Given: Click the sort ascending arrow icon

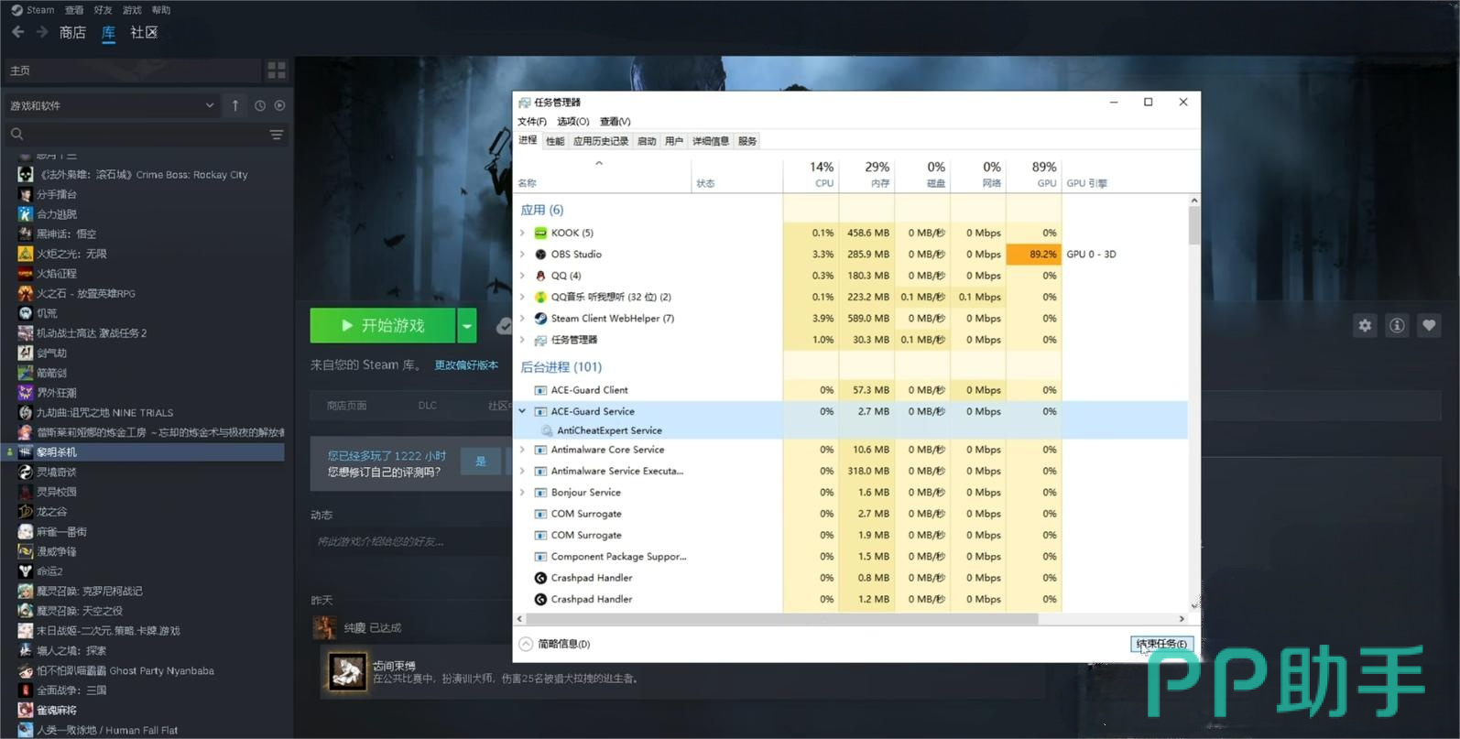Looking at the screenshot, I should [x=235, y=105].
